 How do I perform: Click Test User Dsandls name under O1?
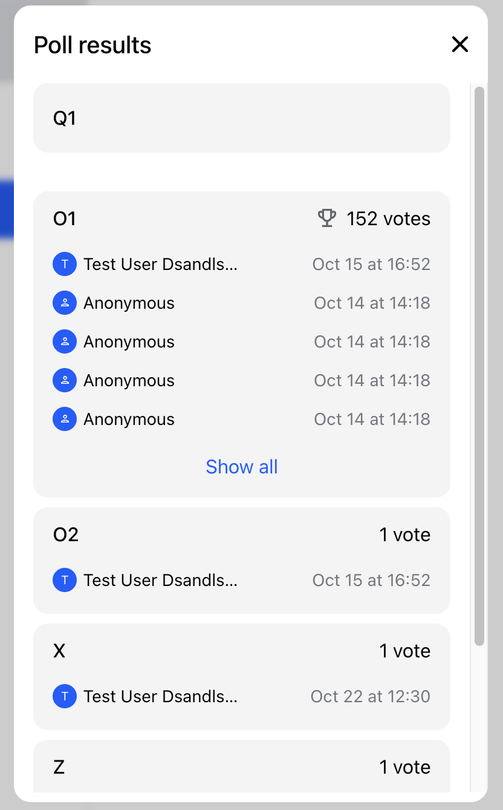pyautogui.click(x=160, y=265)
